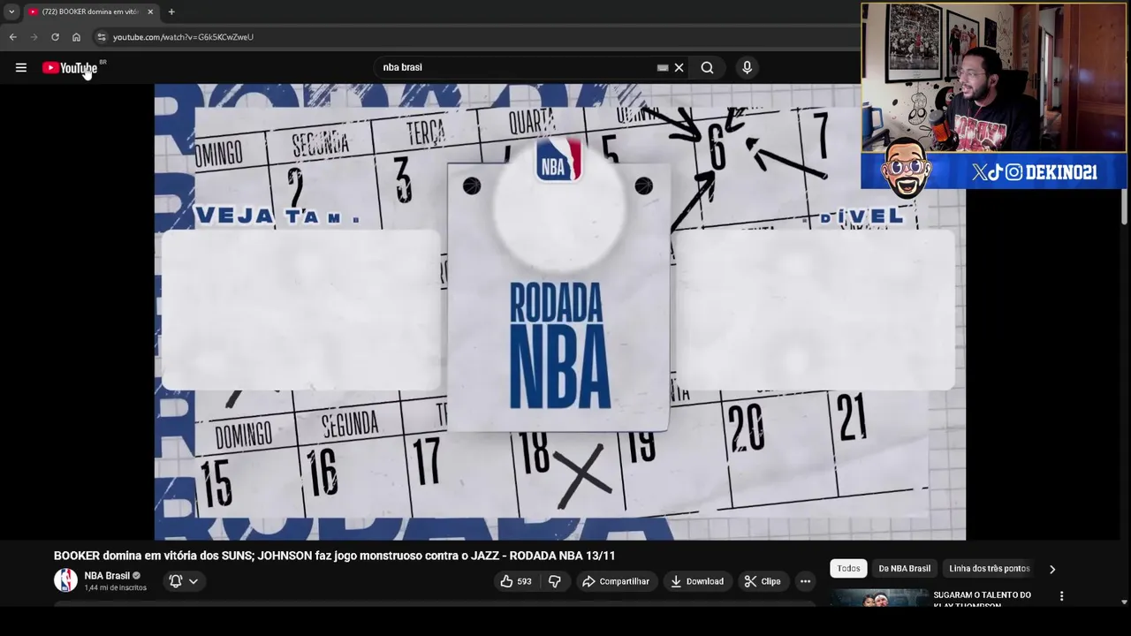Click the video title BOOKER domina
1131x636 pixels.
pos(334,556)
